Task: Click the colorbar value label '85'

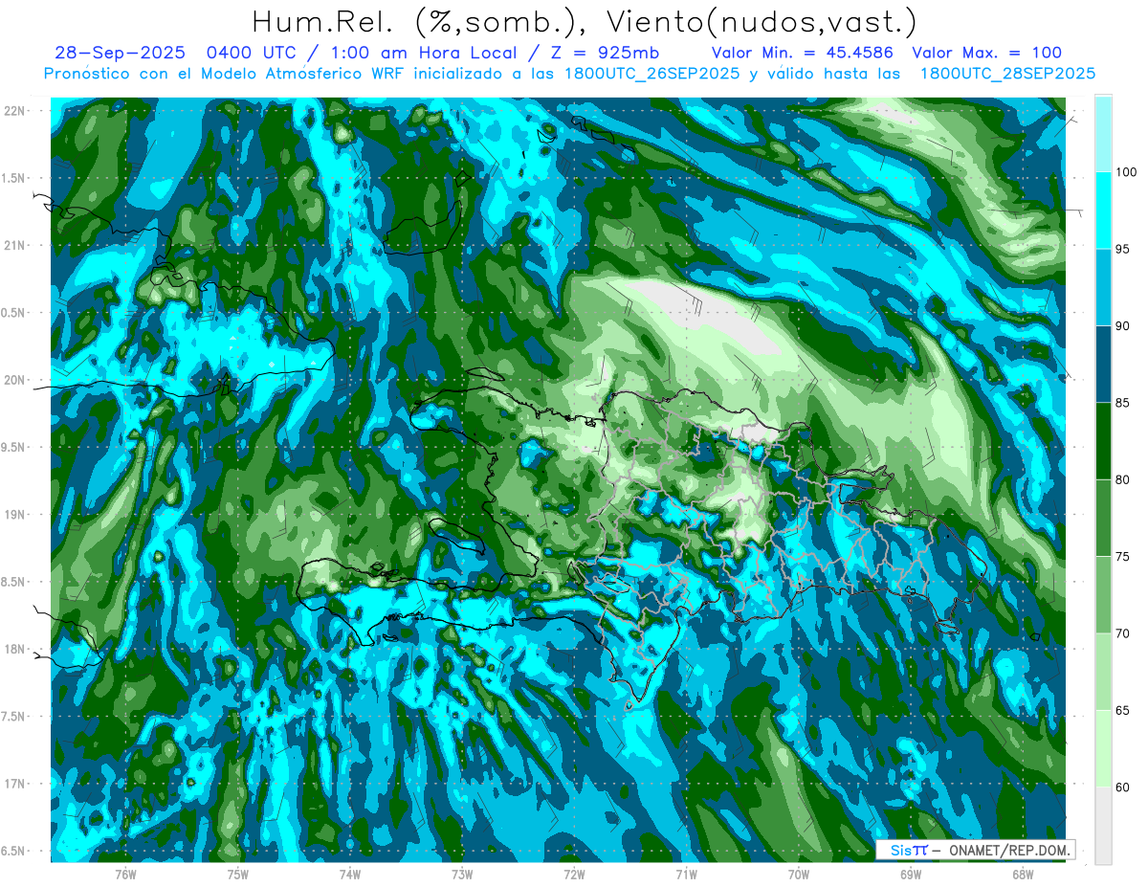Action: 1123,403
